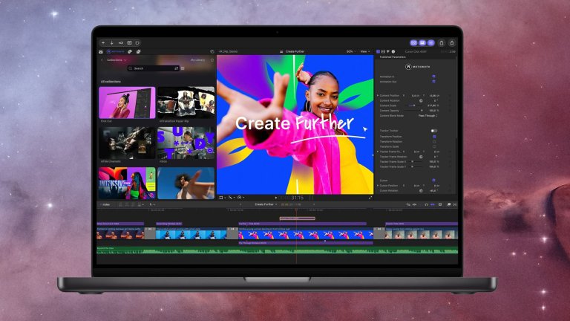Click the Index button above the timeline

tap(105, 204)
